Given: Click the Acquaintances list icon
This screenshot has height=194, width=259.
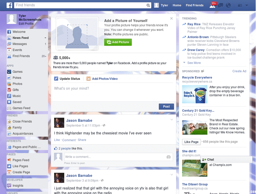Looking at the screenshot, I should tap(9, 134).
